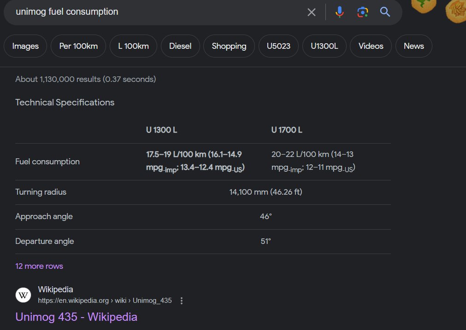Open the 'Unimog 435 - Wikipedia' result
Image resolution: width=466 pixels, height=330 pixels.
77,317
